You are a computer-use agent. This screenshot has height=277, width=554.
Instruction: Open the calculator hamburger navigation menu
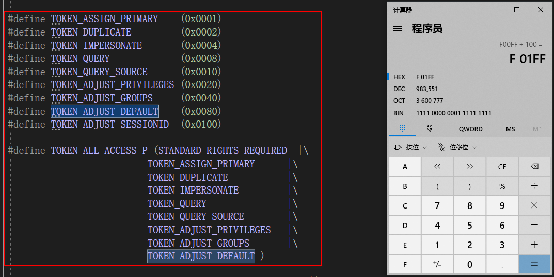pyautogui.click(x=398, y=28)
